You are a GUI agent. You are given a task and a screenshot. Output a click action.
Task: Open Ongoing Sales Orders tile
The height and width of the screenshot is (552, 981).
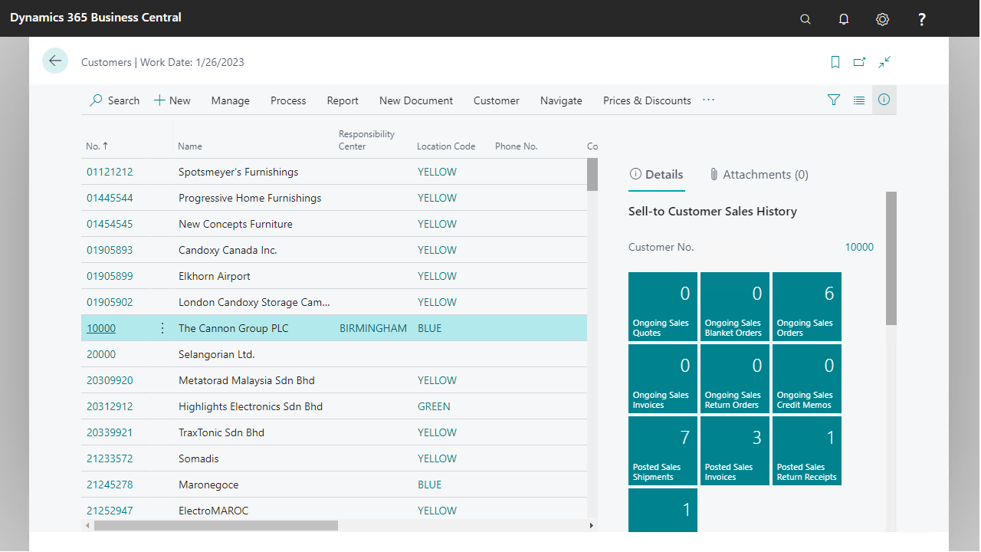click(807, 307)
